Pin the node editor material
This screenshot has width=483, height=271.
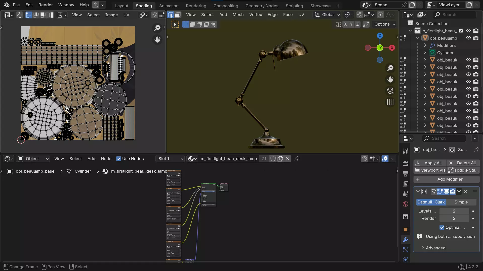(x=297, y=159)
